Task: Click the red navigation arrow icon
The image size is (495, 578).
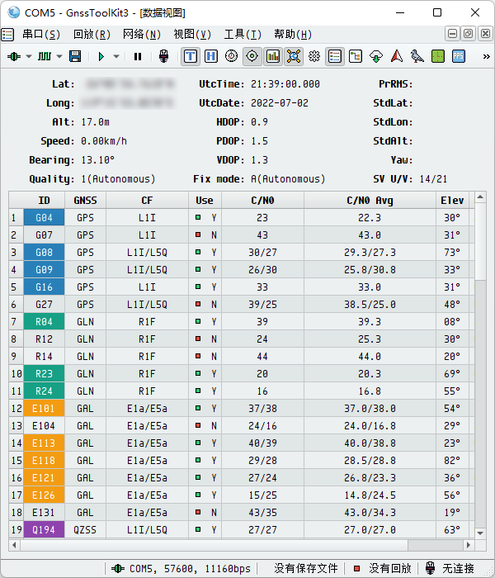Action: point(397,56)
